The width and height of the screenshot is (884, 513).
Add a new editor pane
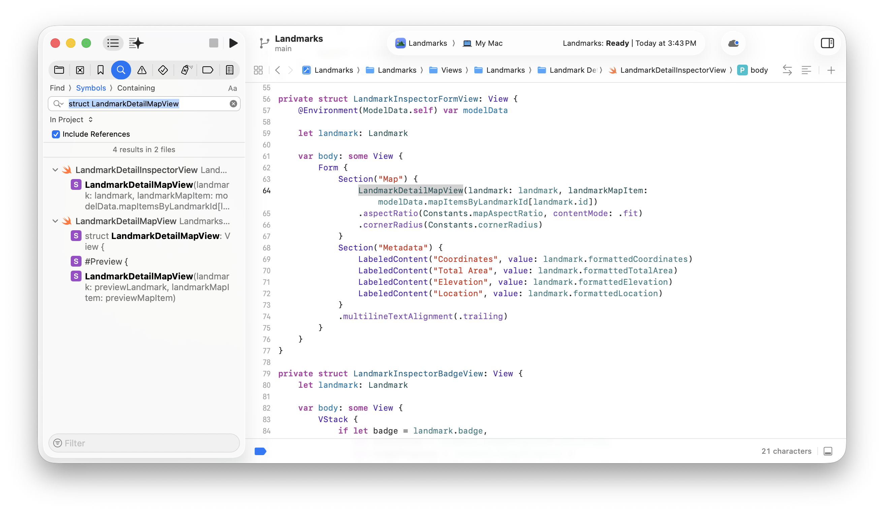(x=831, y=70)
